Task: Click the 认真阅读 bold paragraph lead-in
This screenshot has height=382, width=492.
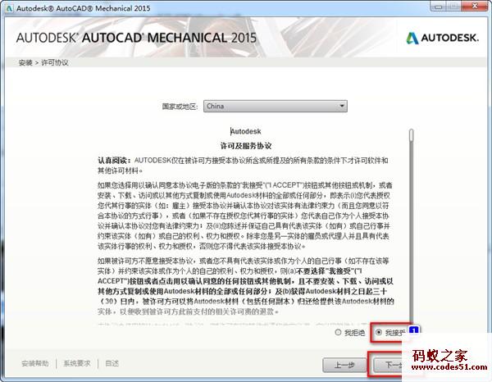Action: pyautogui.click(x=114, y=161)
